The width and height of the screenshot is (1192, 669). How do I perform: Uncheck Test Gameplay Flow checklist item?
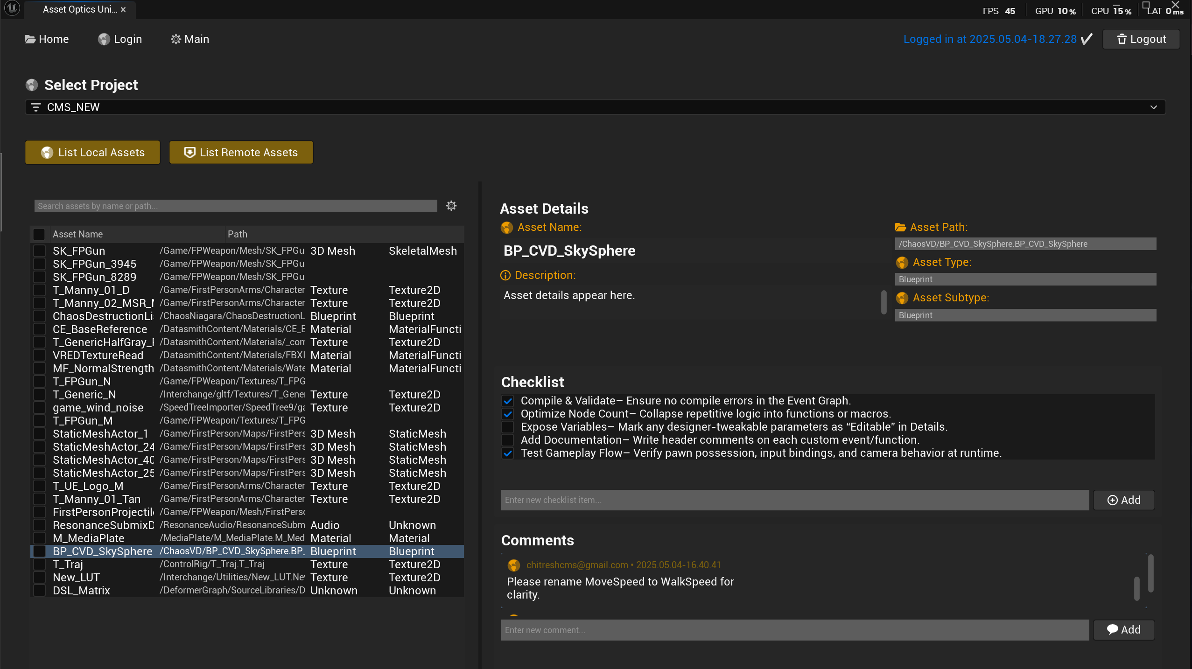coord(508,453)
